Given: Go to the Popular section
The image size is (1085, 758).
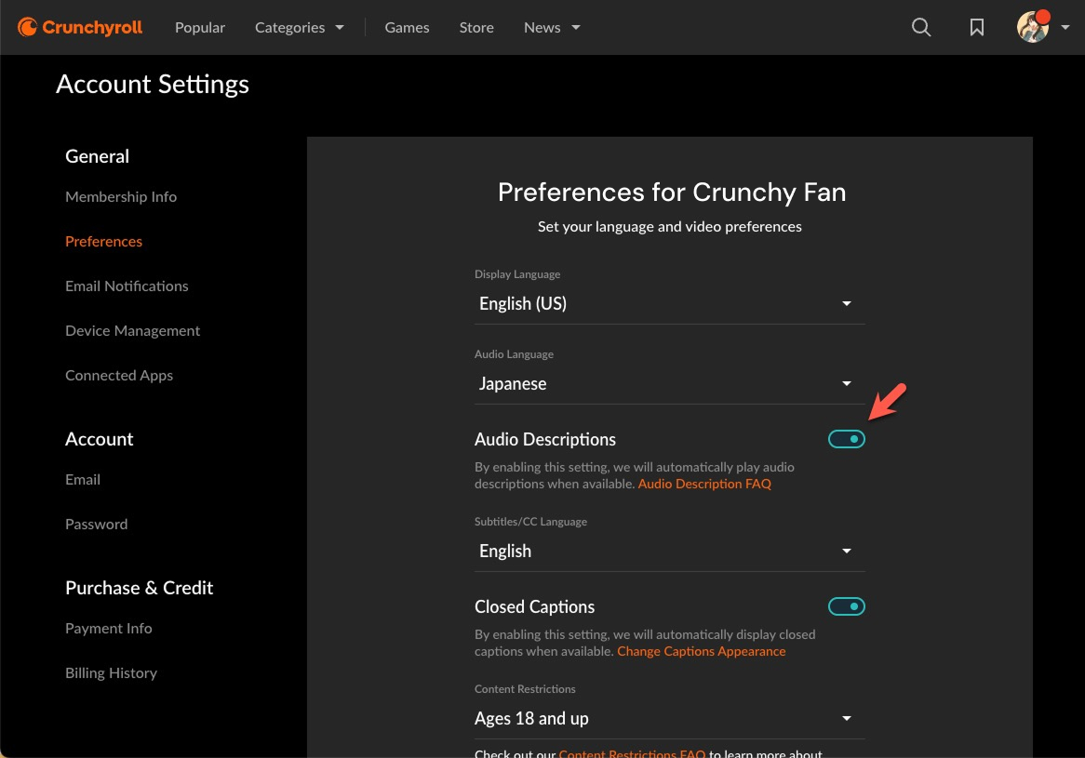Looking at the screenshot, I should (199, 27).
